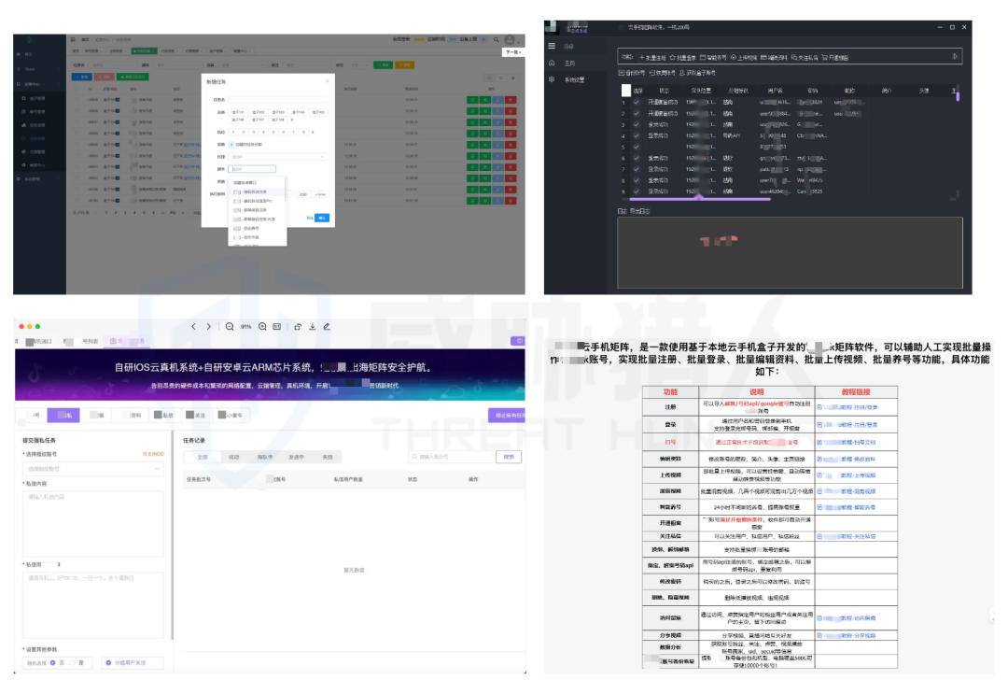Open the 教程-关注私信 link in document table
This screenshot has height=694, width=1008.
(x=846, y=536)
